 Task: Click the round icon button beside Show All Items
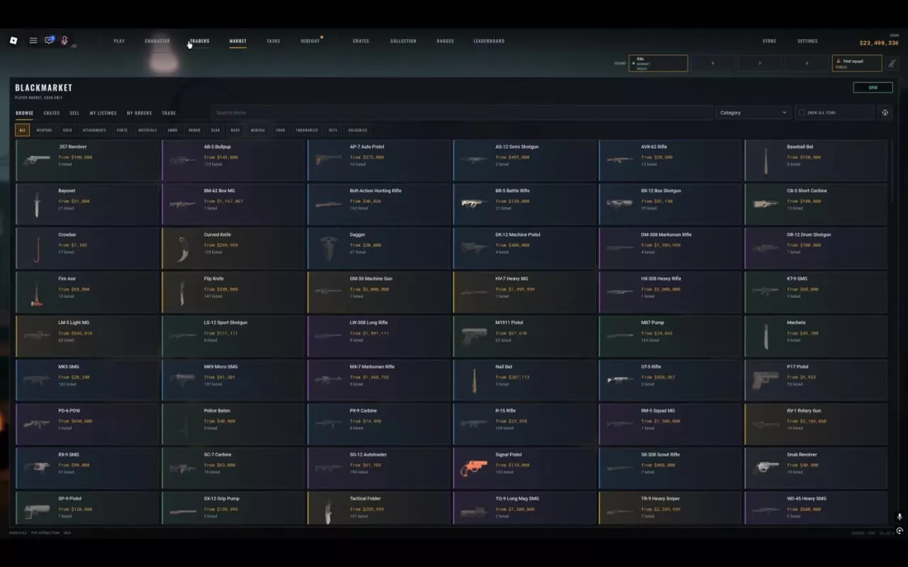(885, 113)
